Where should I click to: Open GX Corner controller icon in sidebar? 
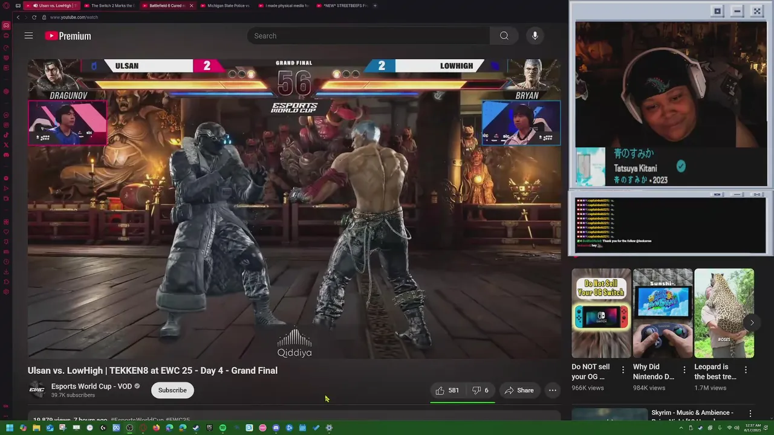click(x=6, y=25)
